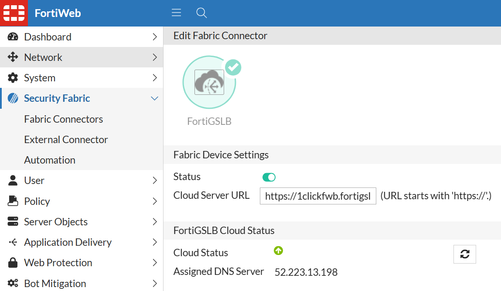501x291 pixels.
Task: Select the Bot Mitigation menu label
Action: click(55, 283)
